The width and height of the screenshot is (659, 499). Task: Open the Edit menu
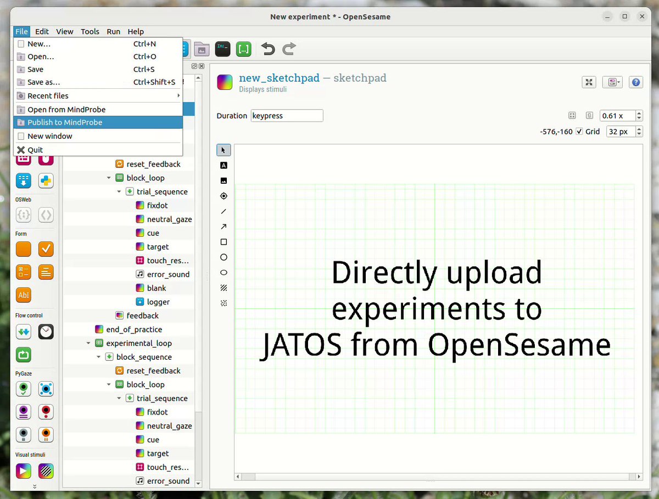[42, 31]
